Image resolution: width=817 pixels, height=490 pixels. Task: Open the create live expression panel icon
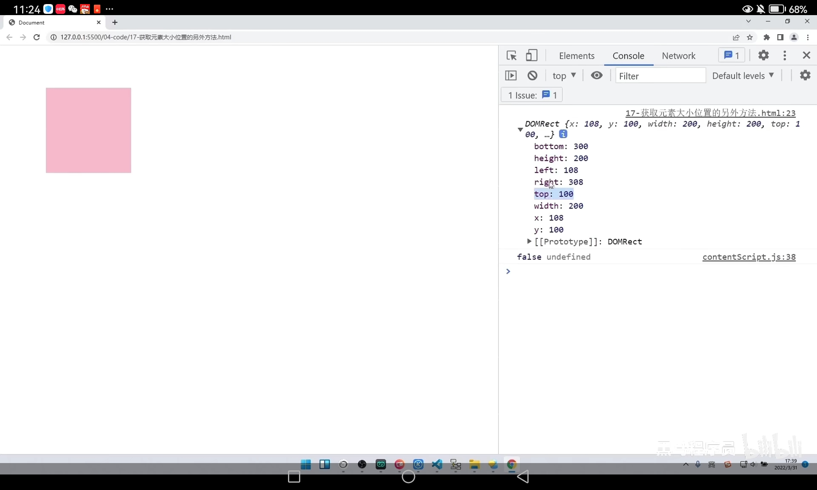click(511, 75)
